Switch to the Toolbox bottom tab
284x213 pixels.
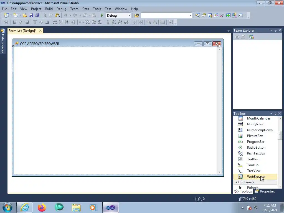(x=243, y=191)
